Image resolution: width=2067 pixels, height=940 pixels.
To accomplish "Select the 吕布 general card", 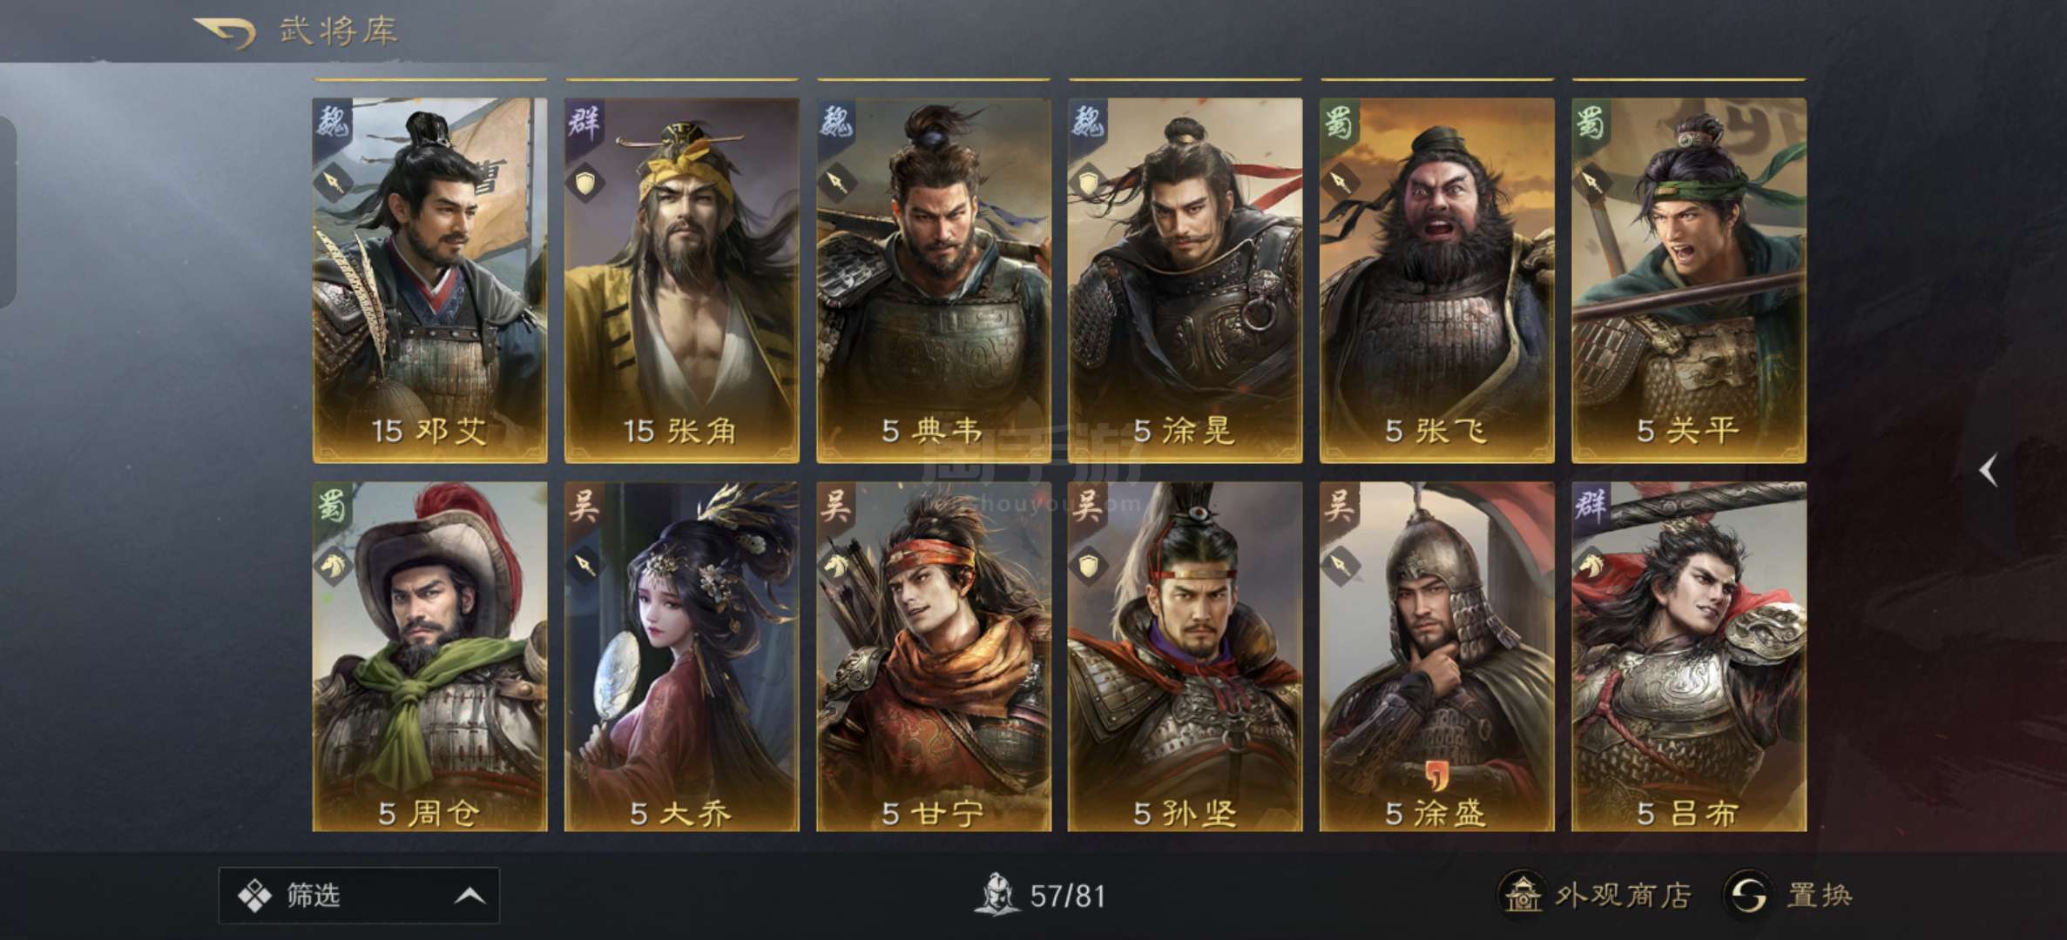I will click(x=1689, y=657).
